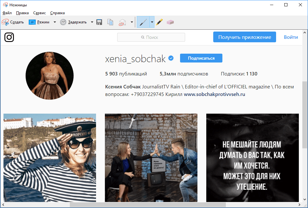Screen dimensions: 308x208
Task: Click the Получить приложение button
Action: (245, 37)
